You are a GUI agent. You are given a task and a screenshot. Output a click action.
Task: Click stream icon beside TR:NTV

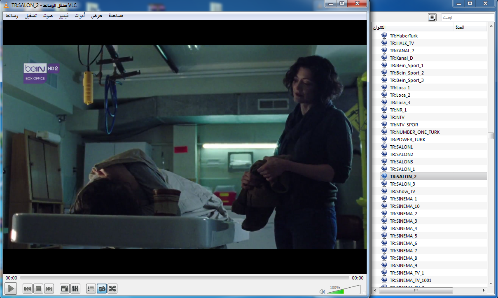coord(384,117)
